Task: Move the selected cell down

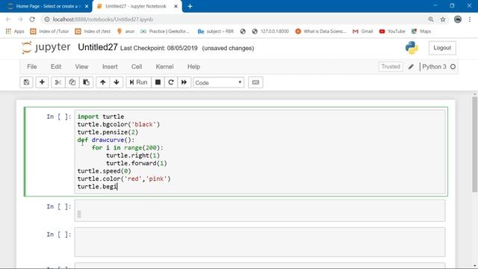Action: (117, 82)
